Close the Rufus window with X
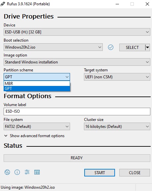Image resolution: width=152 pixels, height=191 pixels. (x=147, y=4)
